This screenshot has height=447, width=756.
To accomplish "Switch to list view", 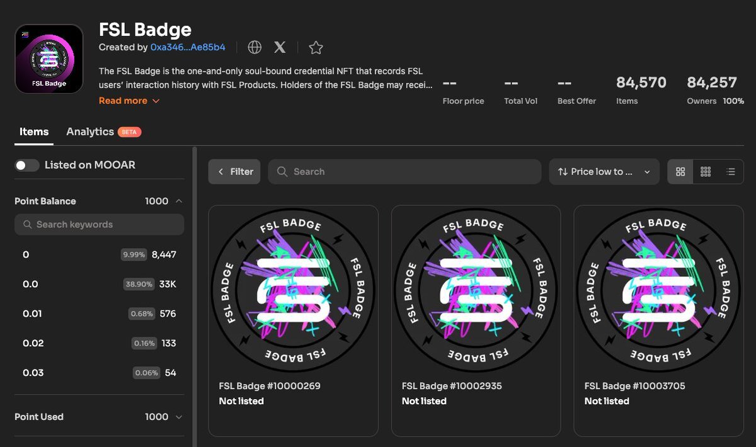I will click(x=731, y=172).
